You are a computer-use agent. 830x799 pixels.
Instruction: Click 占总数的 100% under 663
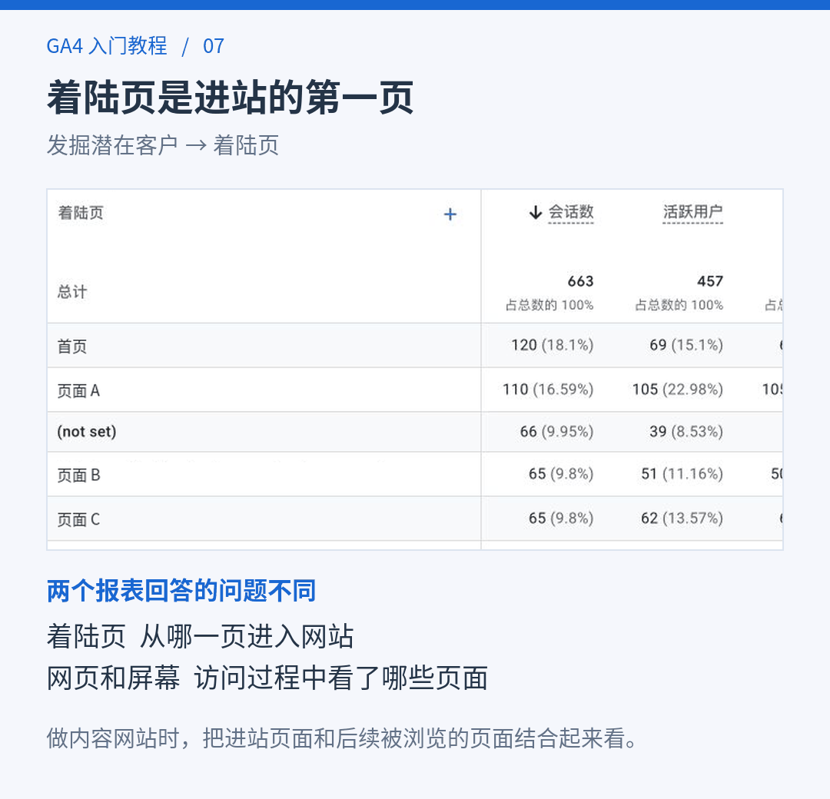[549, 305]
